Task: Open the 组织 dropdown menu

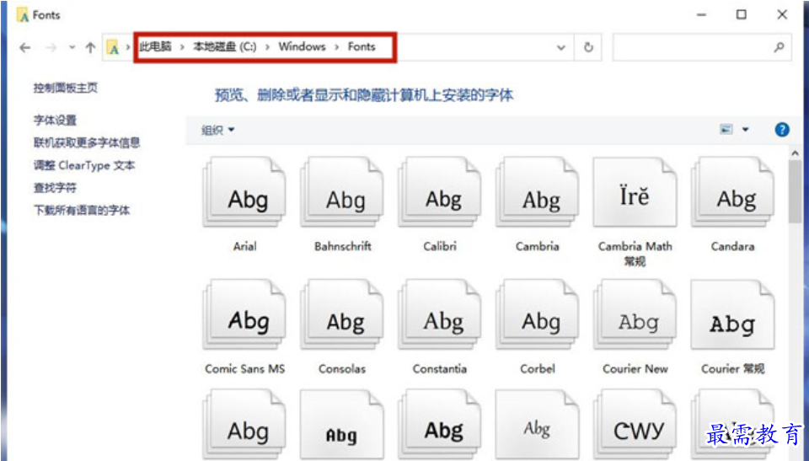Action: pyautogui.click(x=217, y=130)
